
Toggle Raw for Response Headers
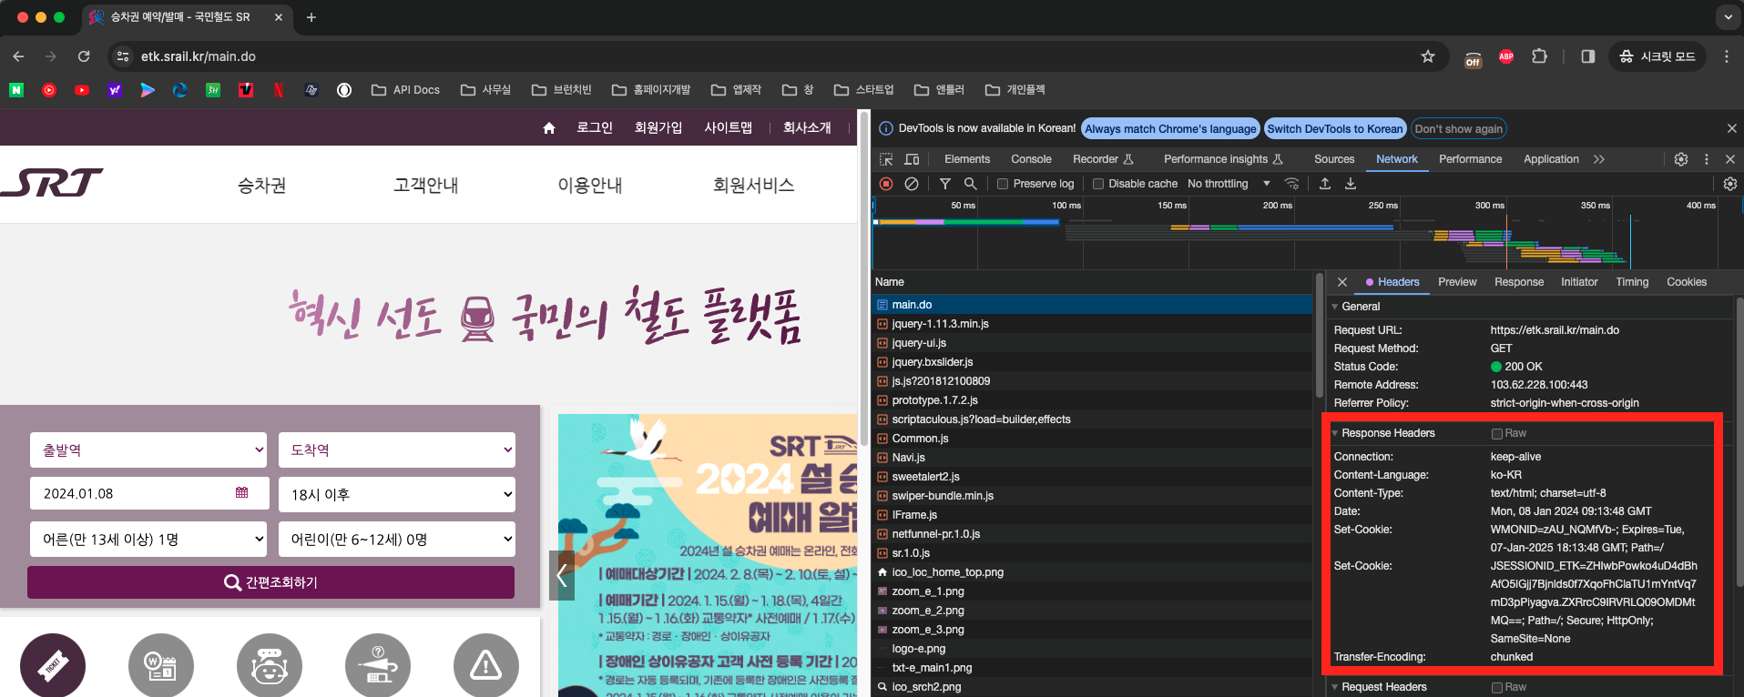point(1497,433)
